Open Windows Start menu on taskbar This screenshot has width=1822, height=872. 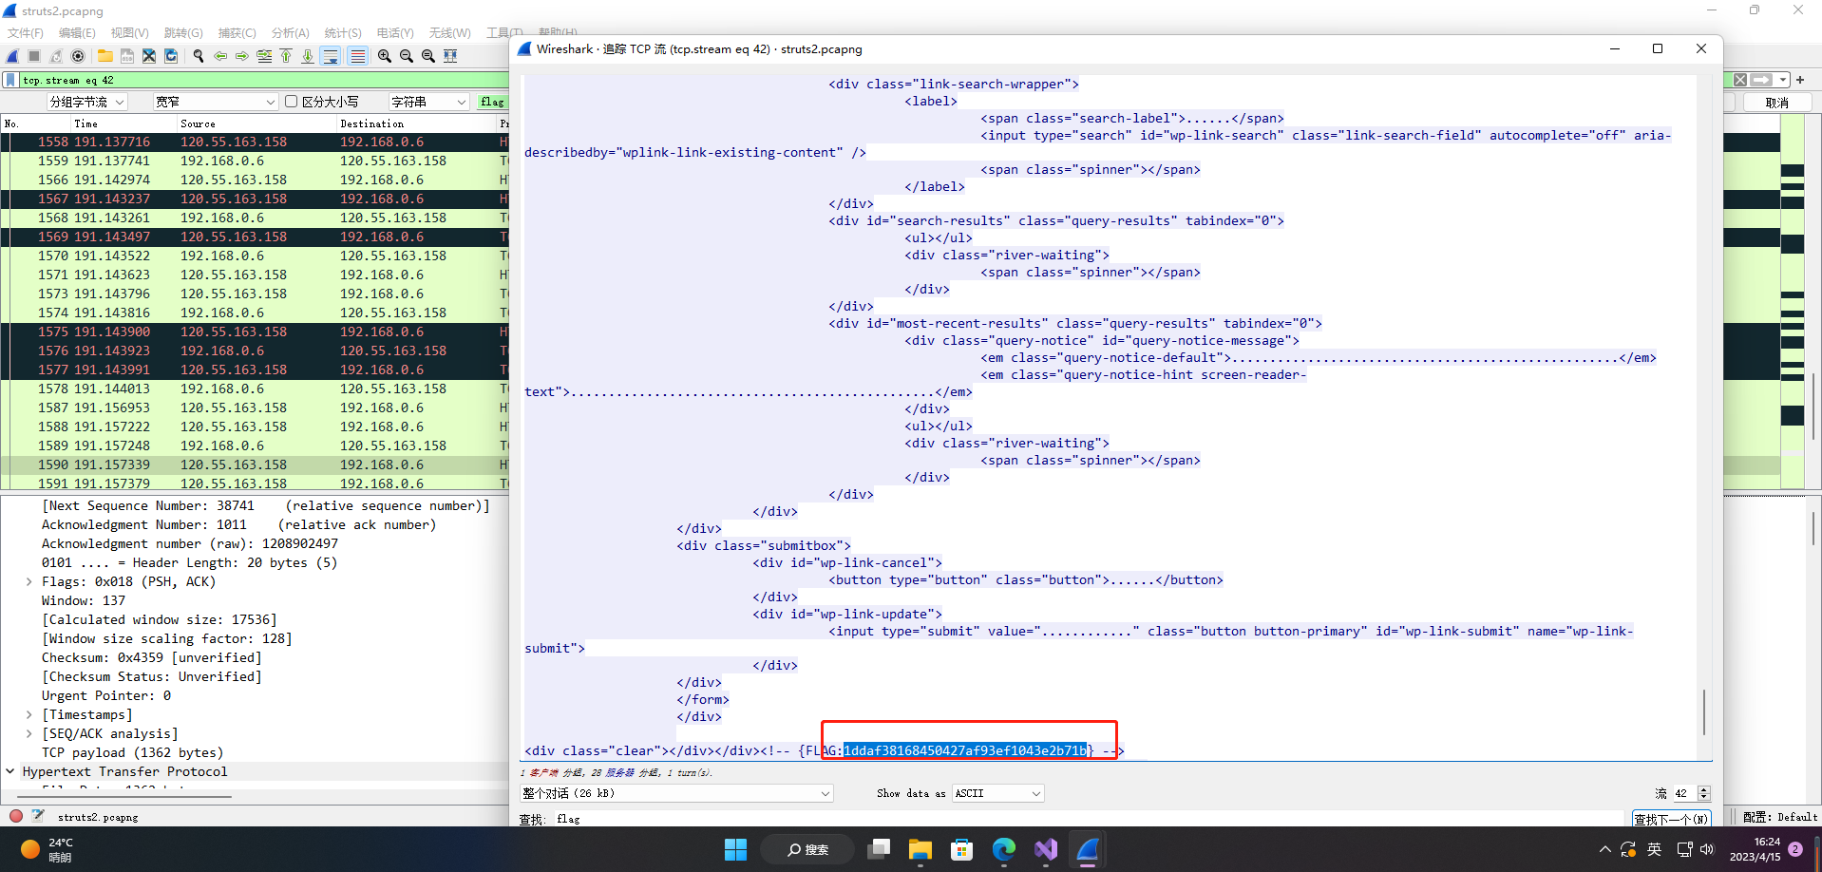(735, 849)
